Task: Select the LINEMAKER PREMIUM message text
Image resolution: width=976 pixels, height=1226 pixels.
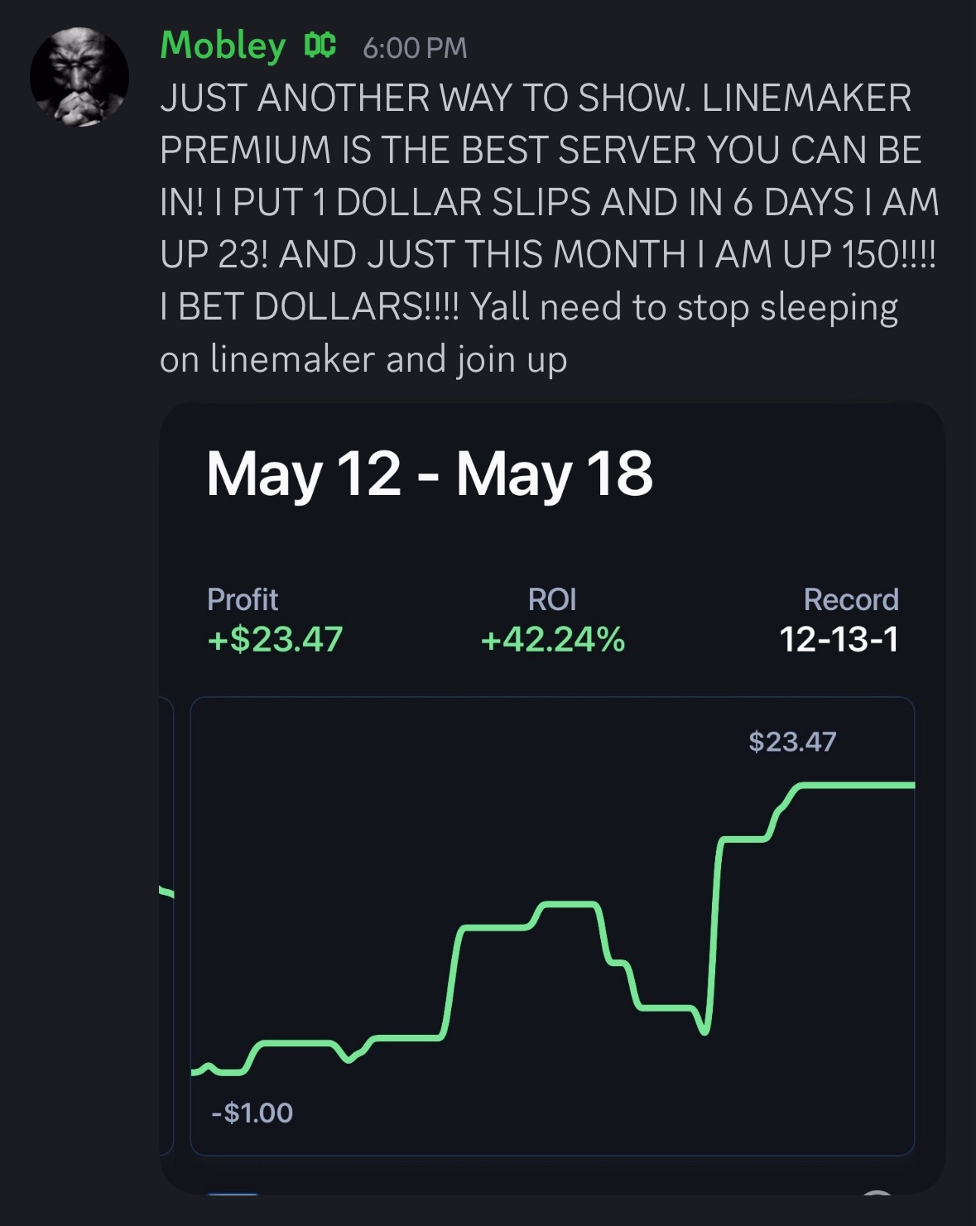Action: tap(548, 228)
